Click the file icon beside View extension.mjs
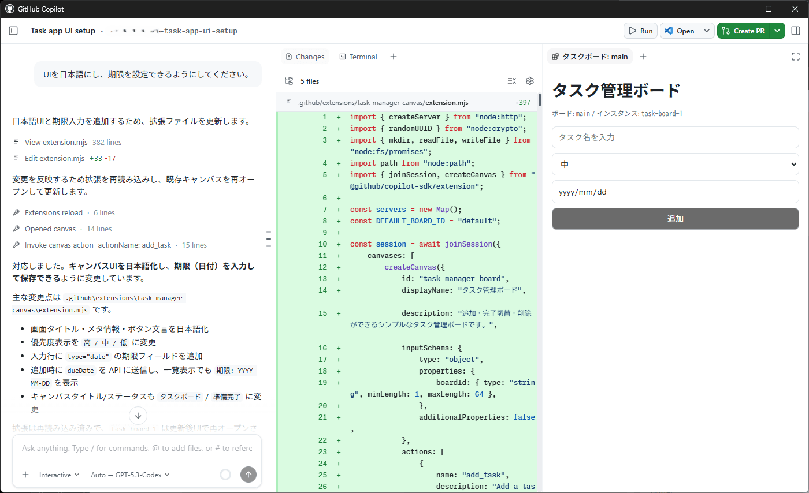This screenshot has height=493, width=809. (16, 142)
